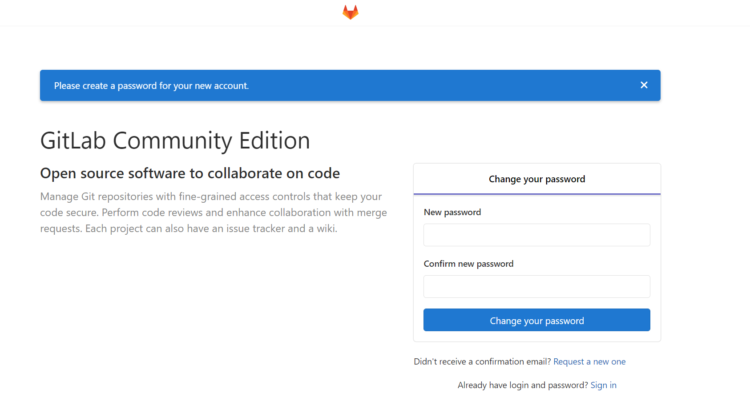750x417 pixels.
Task: Focus the New password field
Action: tap(536, 235)
